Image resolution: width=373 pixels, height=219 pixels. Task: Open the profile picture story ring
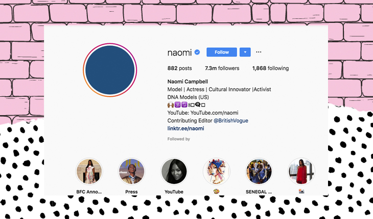click(x=110, y=70)
